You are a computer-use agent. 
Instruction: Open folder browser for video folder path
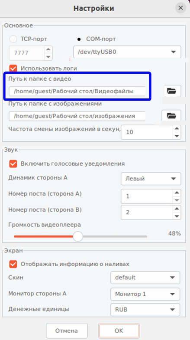[172, 91]
